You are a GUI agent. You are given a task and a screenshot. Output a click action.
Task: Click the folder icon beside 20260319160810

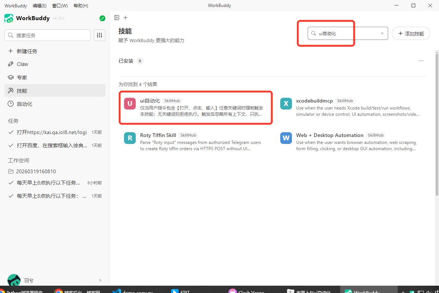11,171
